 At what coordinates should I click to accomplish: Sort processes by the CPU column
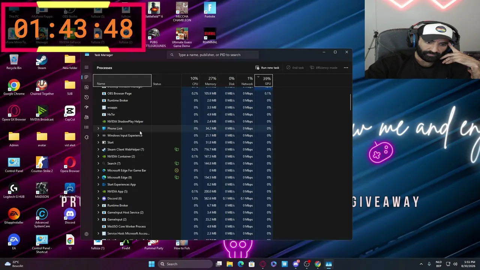190,81
